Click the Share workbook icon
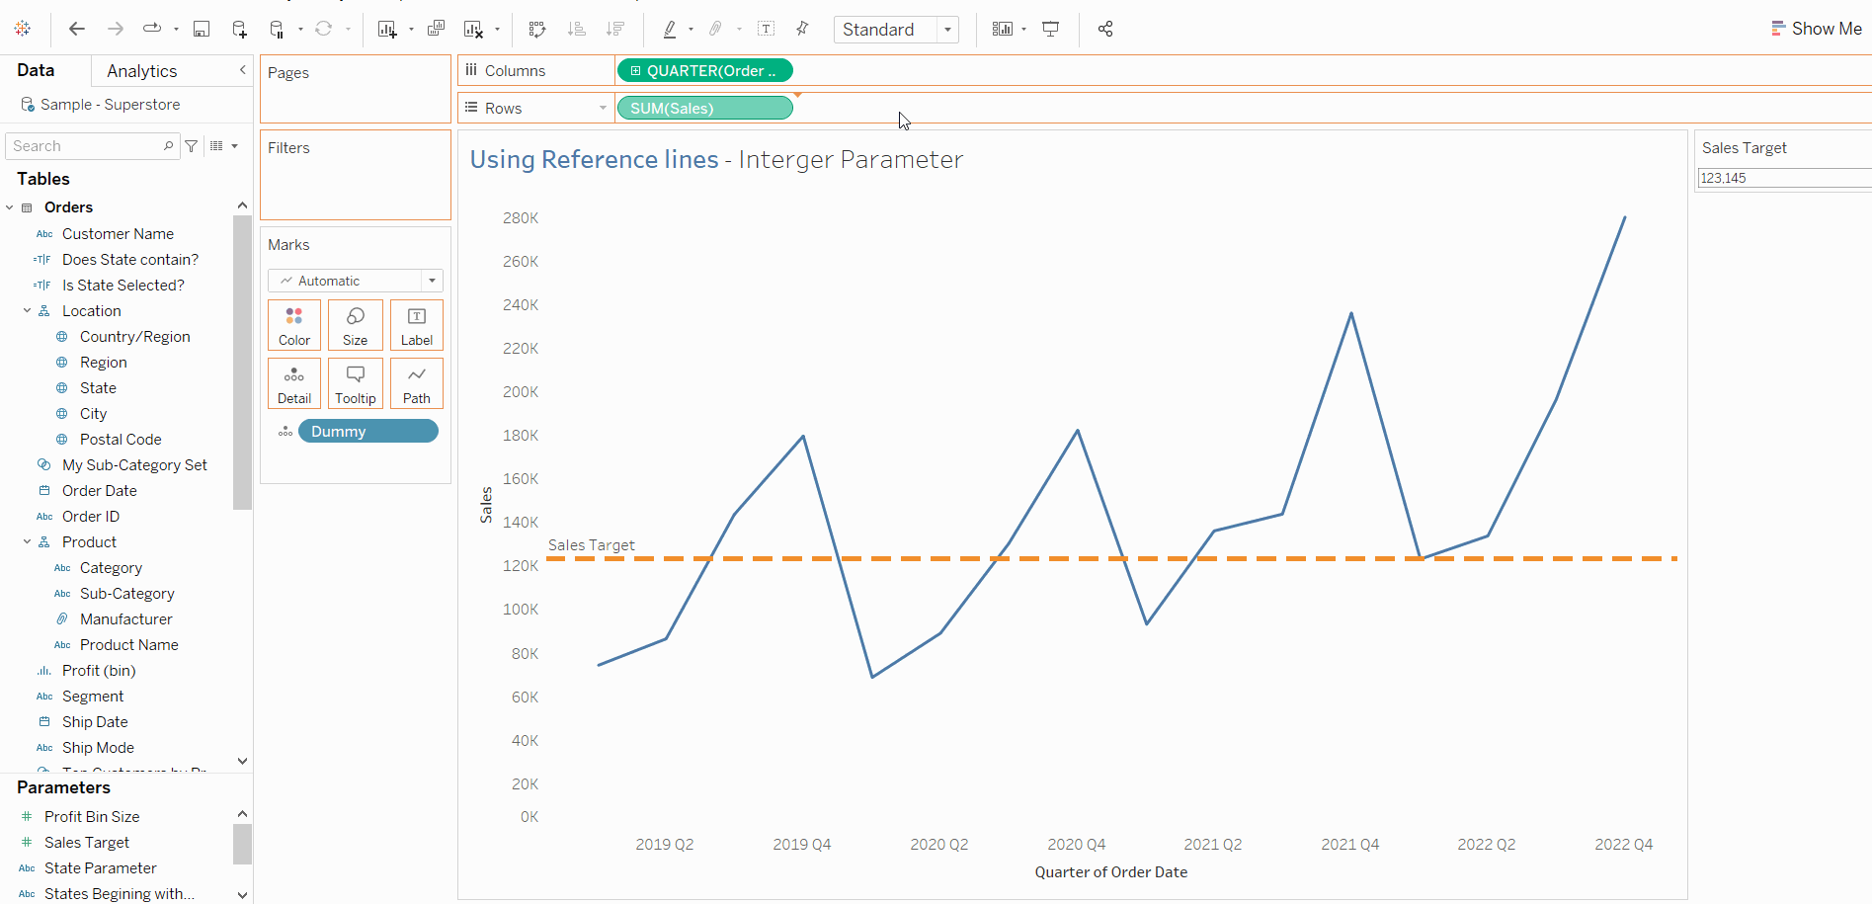This screenshot has width=1872, height=904. click(1105, 29)
